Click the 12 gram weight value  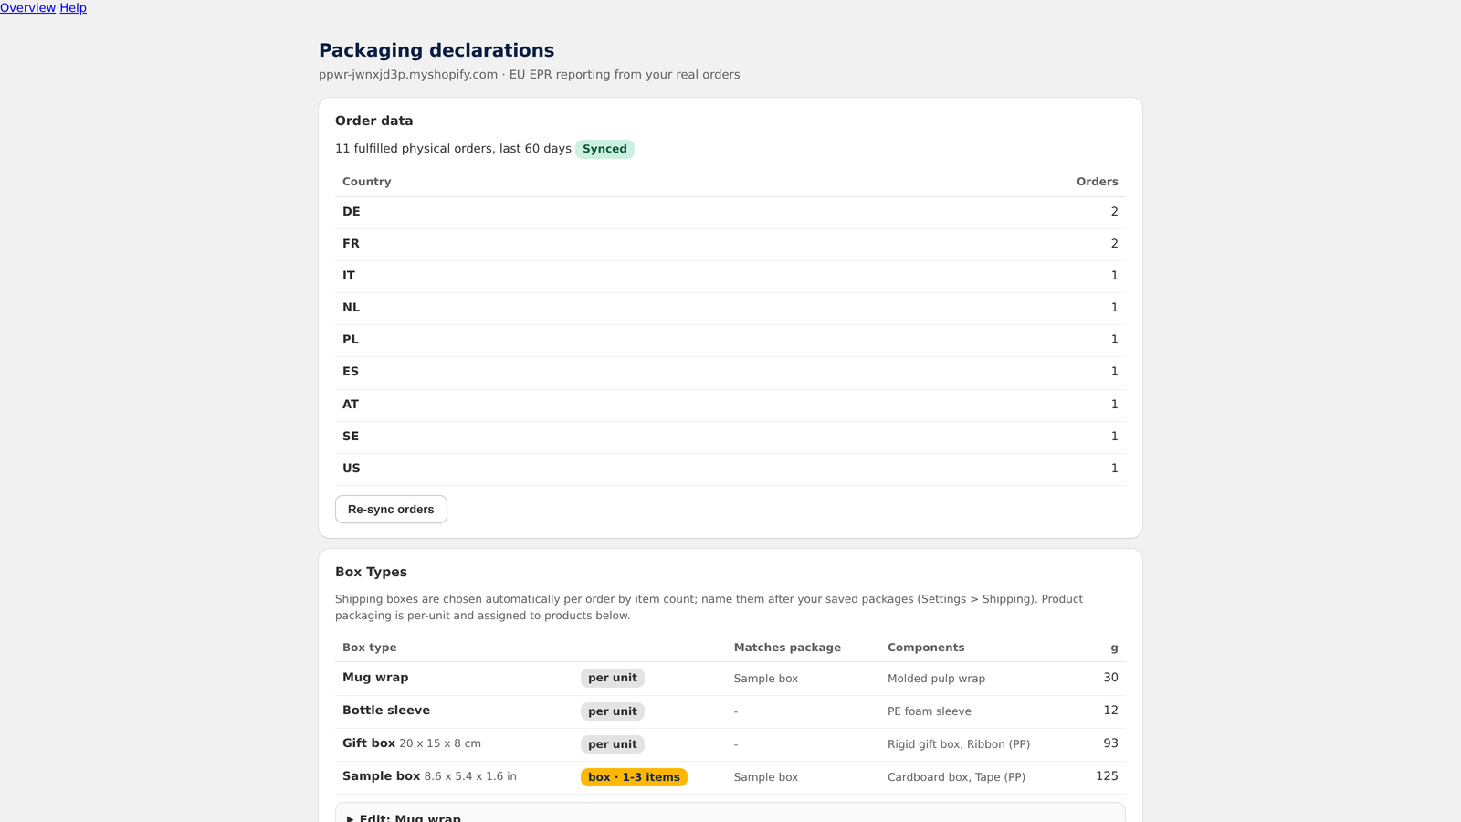(x=1110, y=711)
